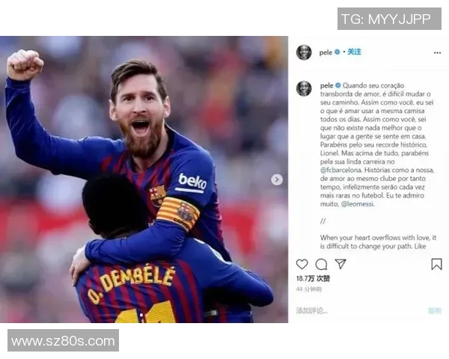Click the verified badge in the post header
449x359 pixels.
point(338,52)
